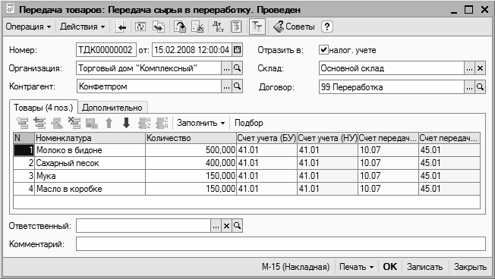Click the Контрагент field Конфетпром
This screenshot has width=495, height=279.
click(149, 86)
